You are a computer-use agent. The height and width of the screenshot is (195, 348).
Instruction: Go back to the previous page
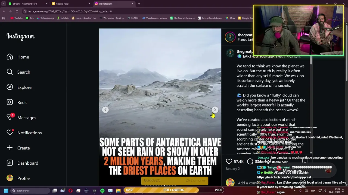(x=4, y=11)
